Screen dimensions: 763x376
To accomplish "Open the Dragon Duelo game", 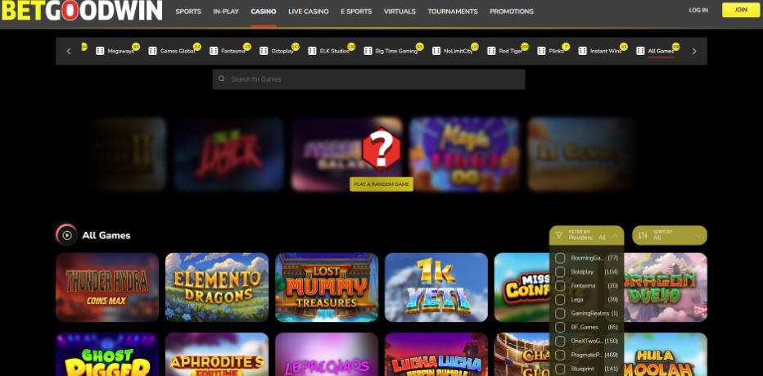I will pos(666,288).
